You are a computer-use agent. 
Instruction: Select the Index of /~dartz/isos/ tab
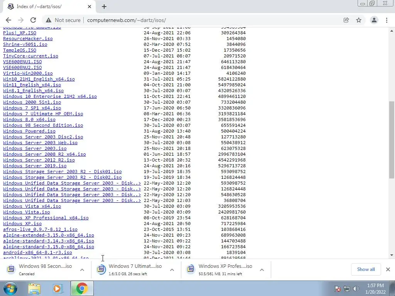pyautogui.click(x=49, y=7)
